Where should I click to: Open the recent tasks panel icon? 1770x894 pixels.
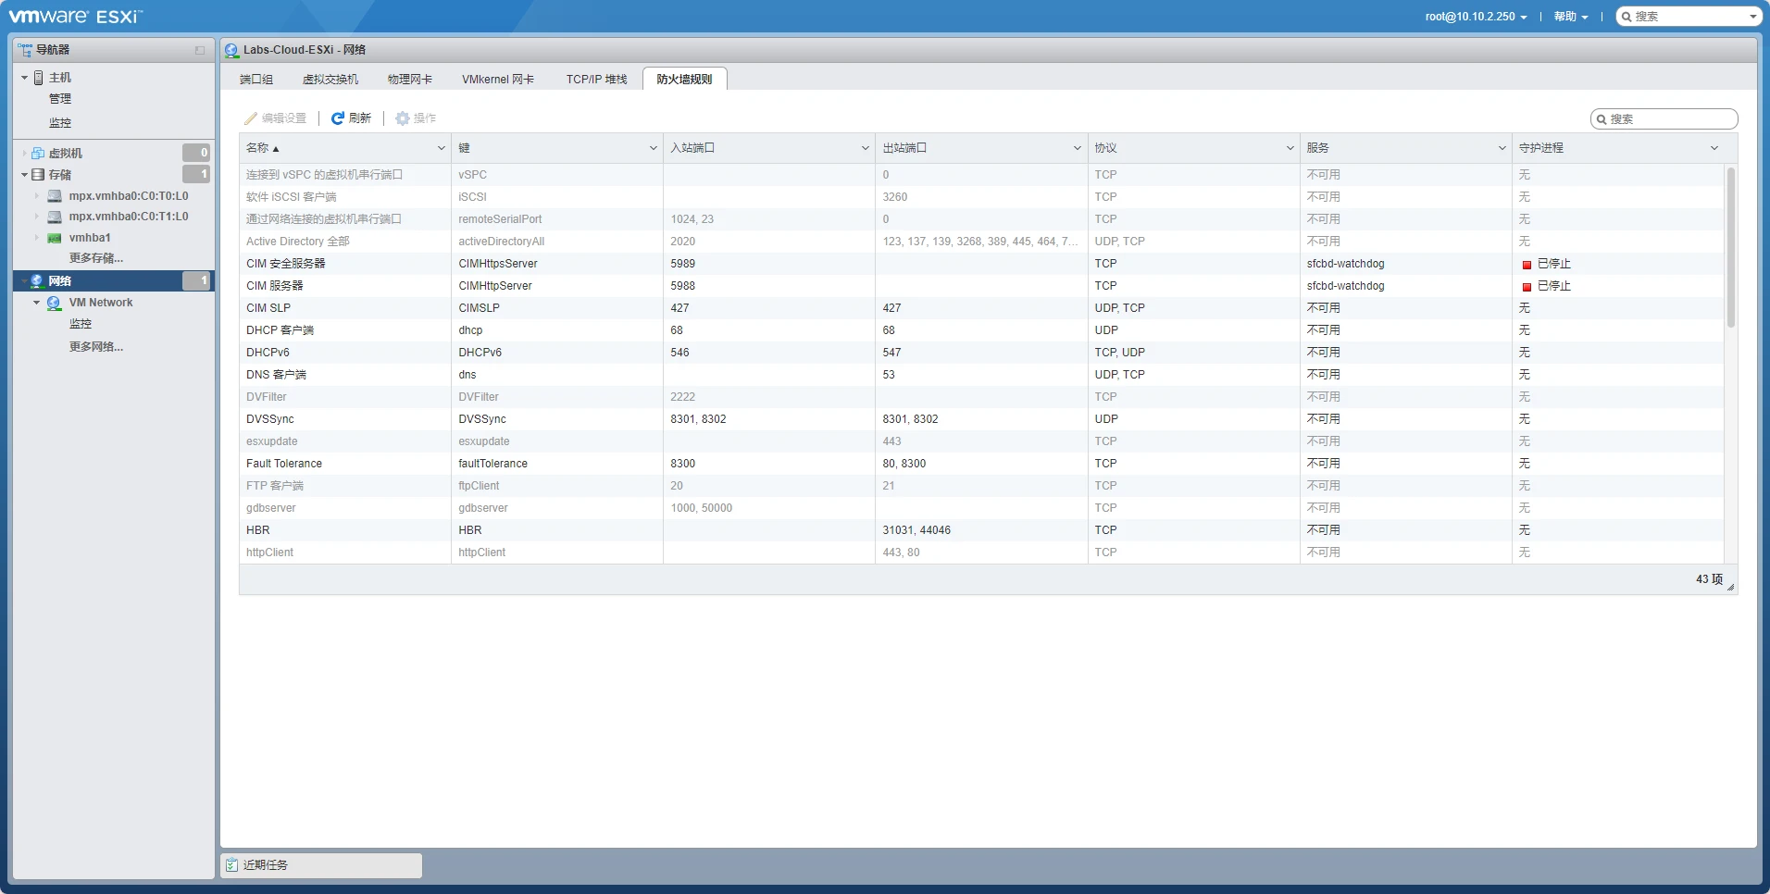(x=232, y=865)
